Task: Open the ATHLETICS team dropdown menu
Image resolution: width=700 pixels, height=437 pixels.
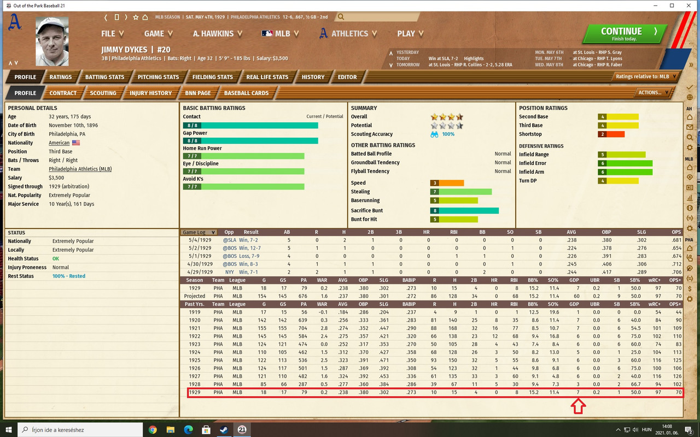Action: point(349,33)
